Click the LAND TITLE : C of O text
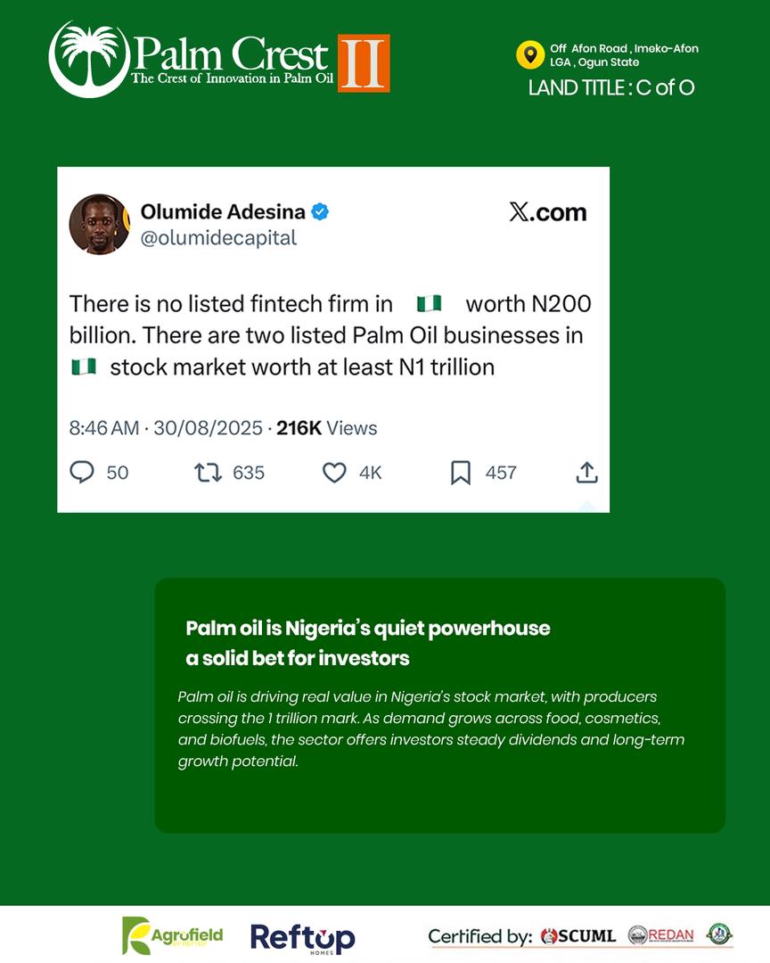 [x=610, y=87]
